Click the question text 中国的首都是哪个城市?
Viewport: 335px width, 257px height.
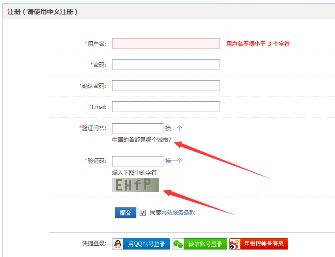coord(141,140)
